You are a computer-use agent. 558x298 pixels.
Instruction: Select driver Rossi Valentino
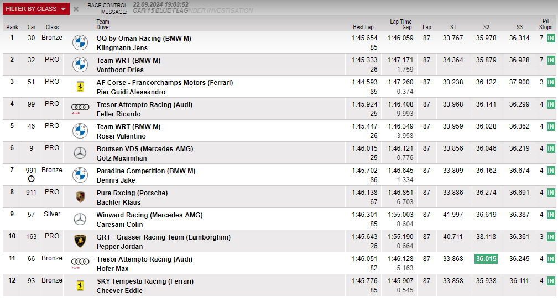pyautogui.click(x=121, y=136)
